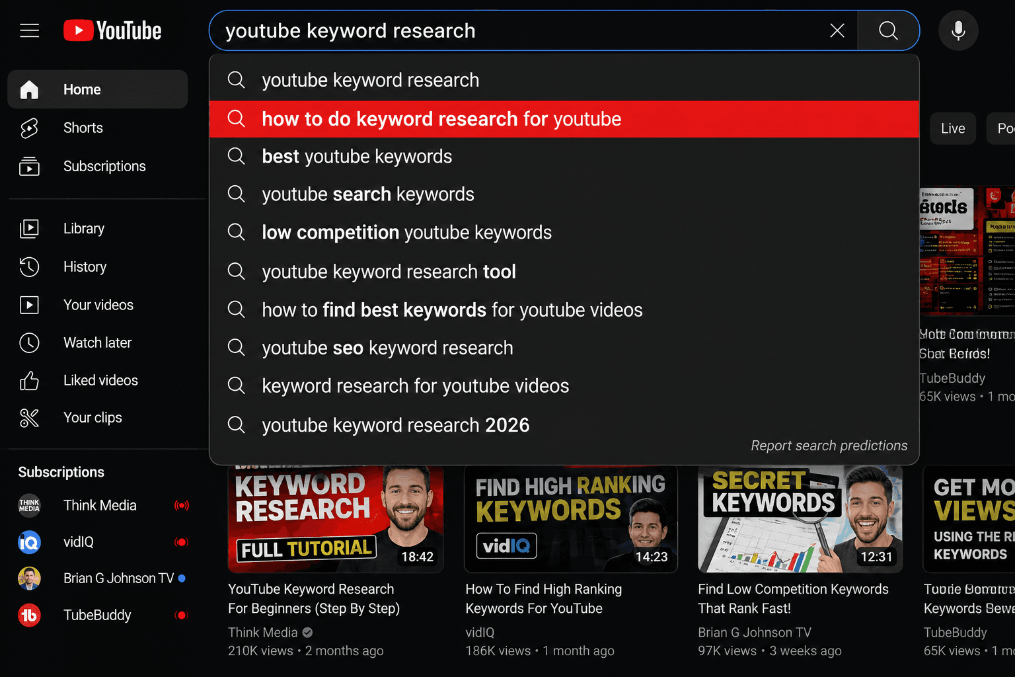Go to Home in sidebar
This screenshot has width=1015, height=677.
tap(98, 89)
